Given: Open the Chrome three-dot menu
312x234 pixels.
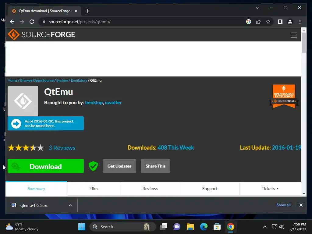Looking at the screenshot, I should tap(300, 22).
